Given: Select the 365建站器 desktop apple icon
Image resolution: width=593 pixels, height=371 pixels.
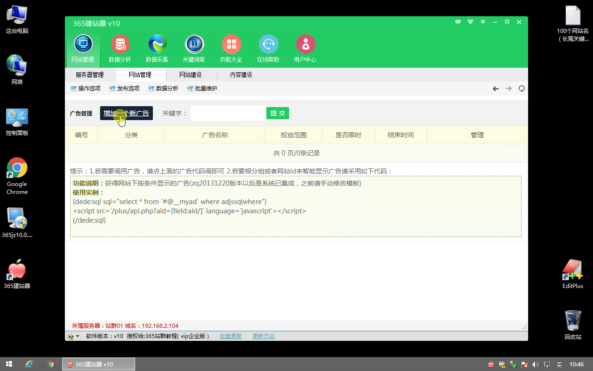Looking at the screenshot, I should coord(17,274).
